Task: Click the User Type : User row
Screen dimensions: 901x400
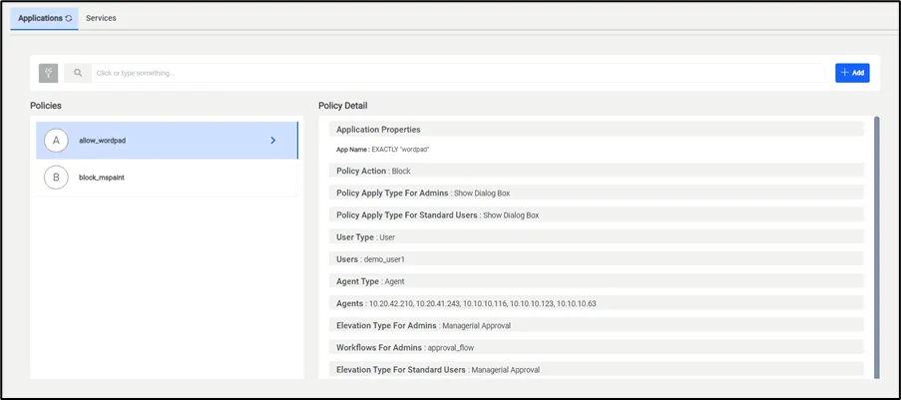Action: pos(597,236)
